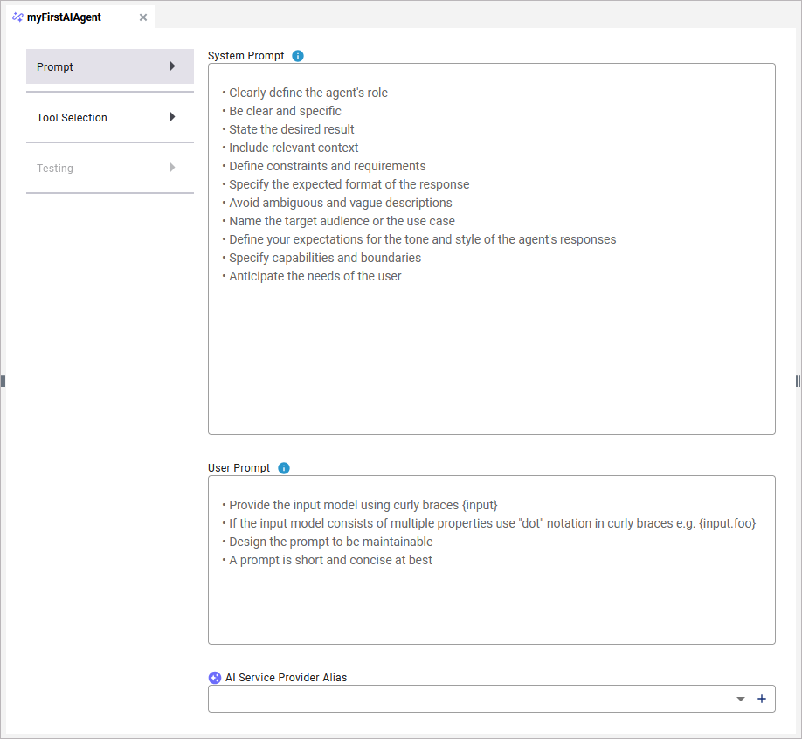This screenshot has width=802, height=739.
Task: Switch to the myFirstAIAgent editor tab
Action: (x=64, y=17)
